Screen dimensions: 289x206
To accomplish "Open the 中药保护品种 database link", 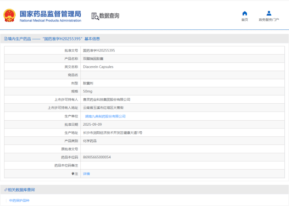I will pyautogui.click(x=19, y=200).
